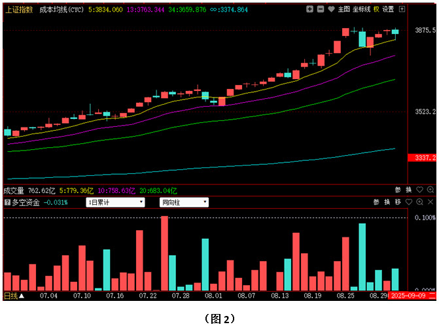Screen dimensions: 439x331
Task: Zoom out chart with minus icon
Action: point(321,9)
